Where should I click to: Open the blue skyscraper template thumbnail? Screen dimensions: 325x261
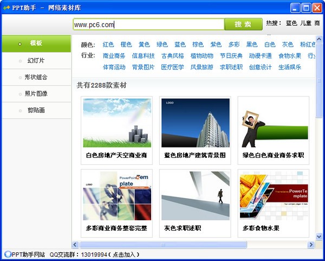195,123
